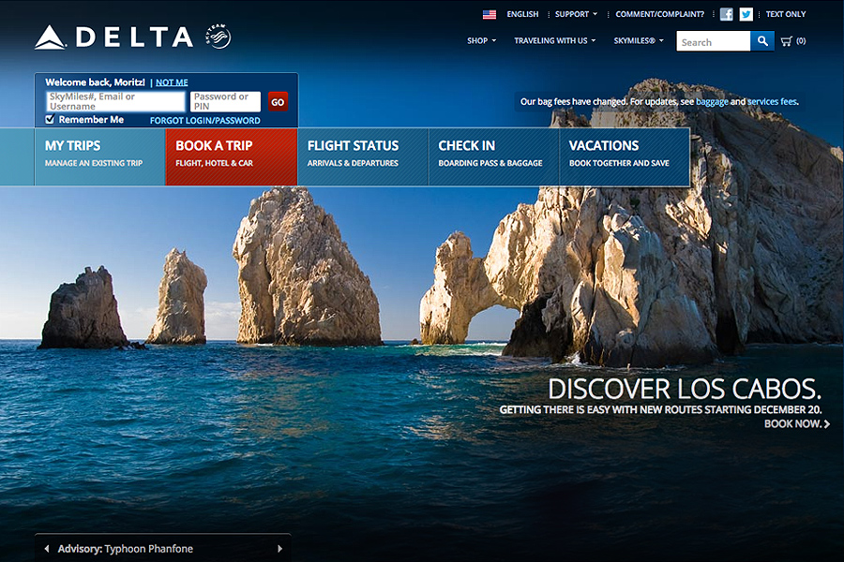This screenshot has width=844, height=562.
Task: Expand the Support dropdown
Action: (576, 15)
